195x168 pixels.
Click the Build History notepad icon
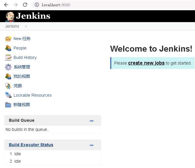8,57
